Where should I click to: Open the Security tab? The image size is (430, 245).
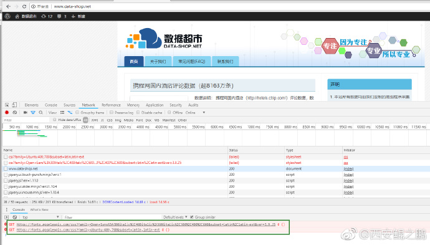[x=176, y=105]
